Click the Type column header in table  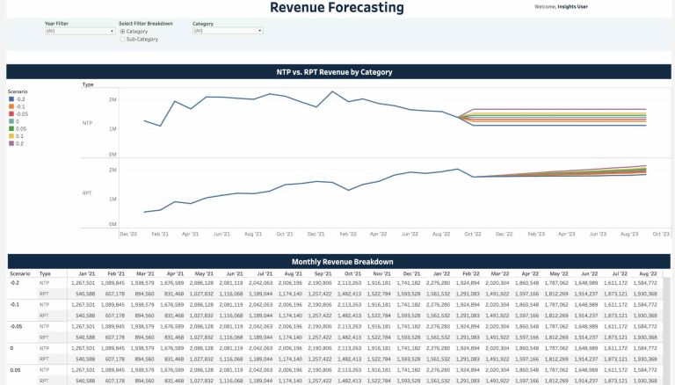point(45,274)
